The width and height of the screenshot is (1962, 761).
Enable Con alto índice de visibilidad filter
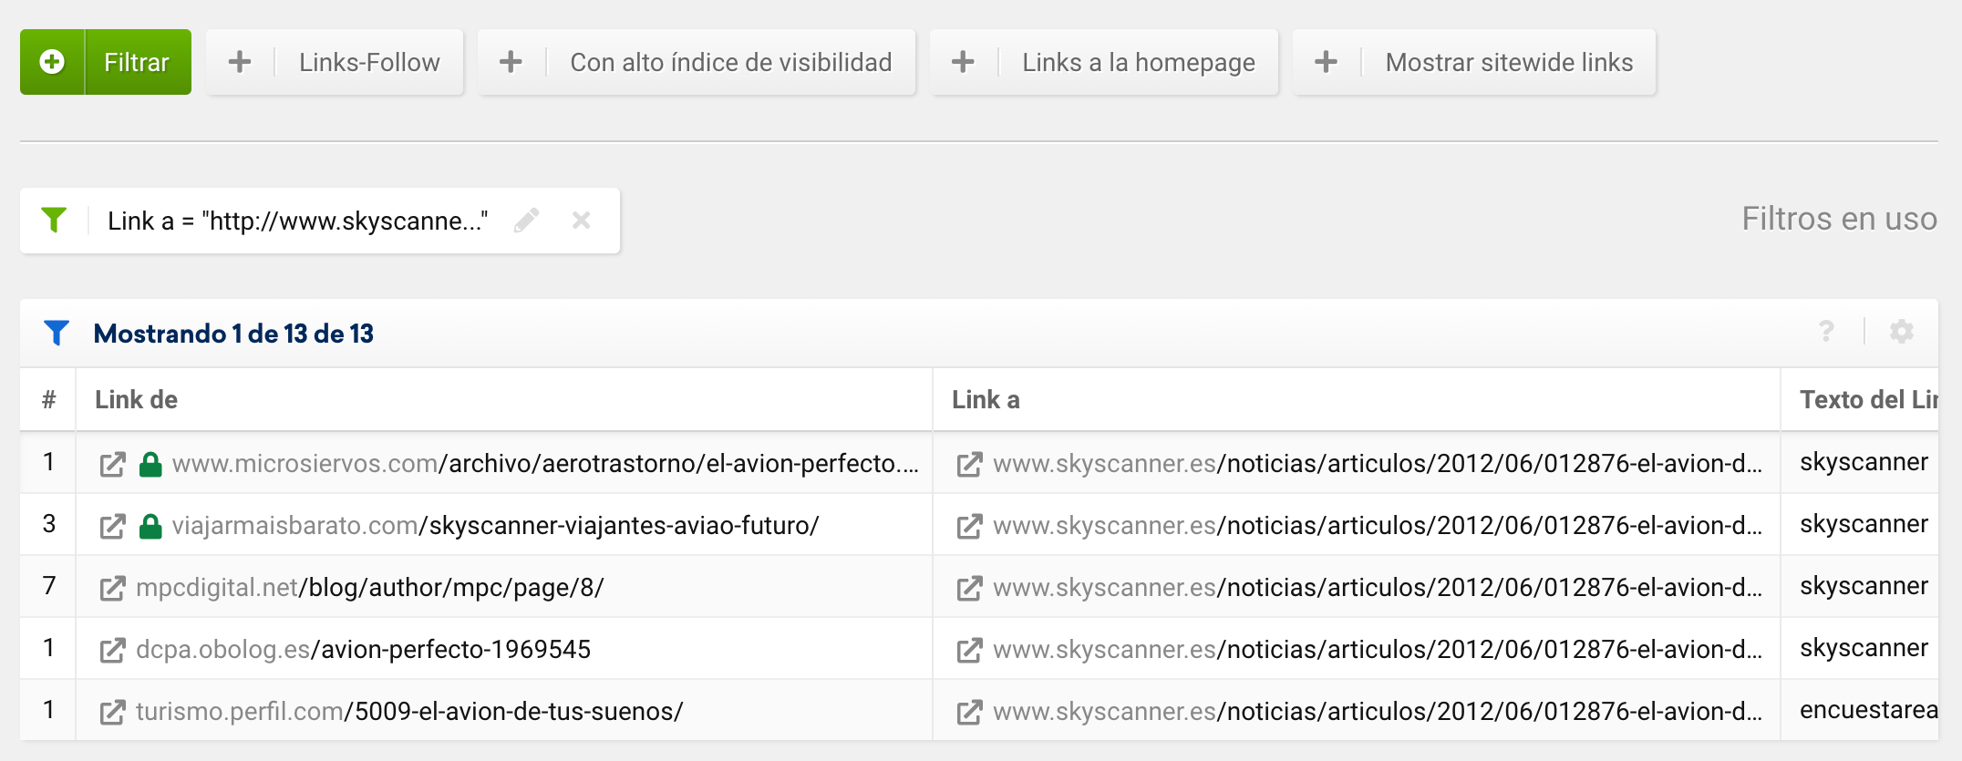[x=697, y=62]
